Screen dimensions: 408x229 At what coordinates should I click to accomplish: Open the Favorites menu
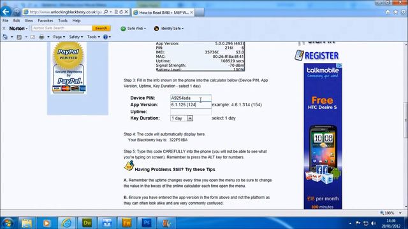(45, 20)
